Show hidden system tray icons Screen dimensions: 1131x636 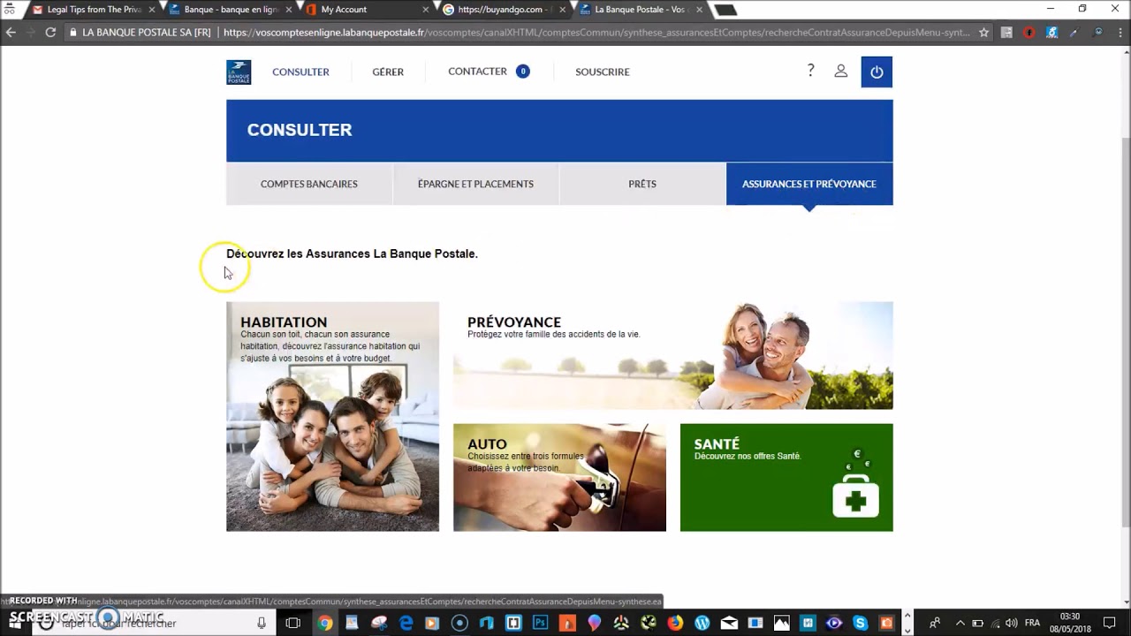pos(960,623)
